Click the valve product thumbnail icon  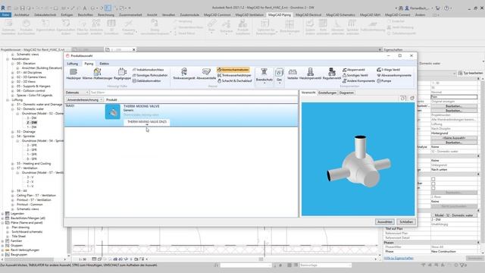(x=113, y=111)
